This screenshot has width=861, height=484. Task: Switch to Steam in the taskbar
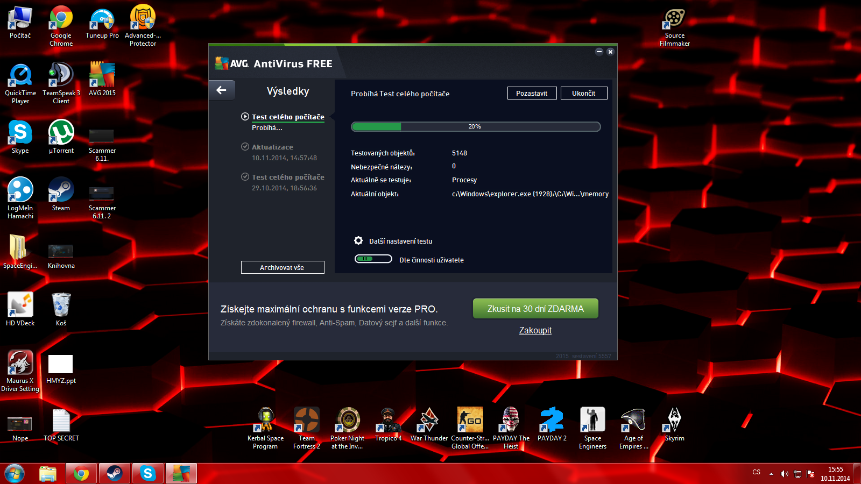click(114, 474)
